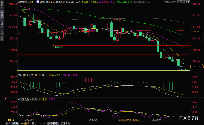
Task: Click the 管理模板 button
Action: [x=65, y=123]
